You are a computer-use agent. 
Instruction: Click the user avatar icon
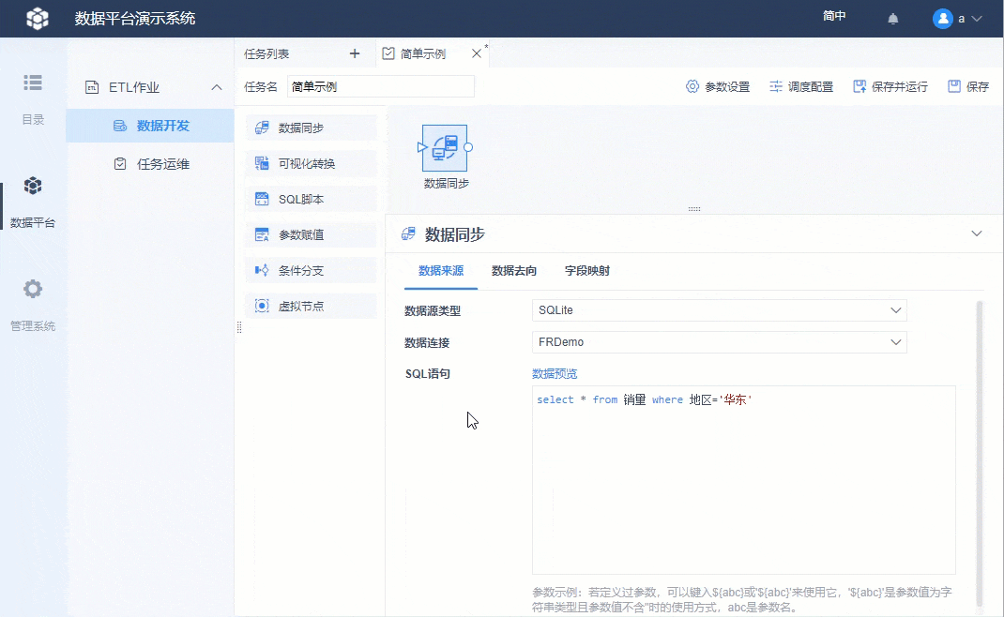click(942, 19)
